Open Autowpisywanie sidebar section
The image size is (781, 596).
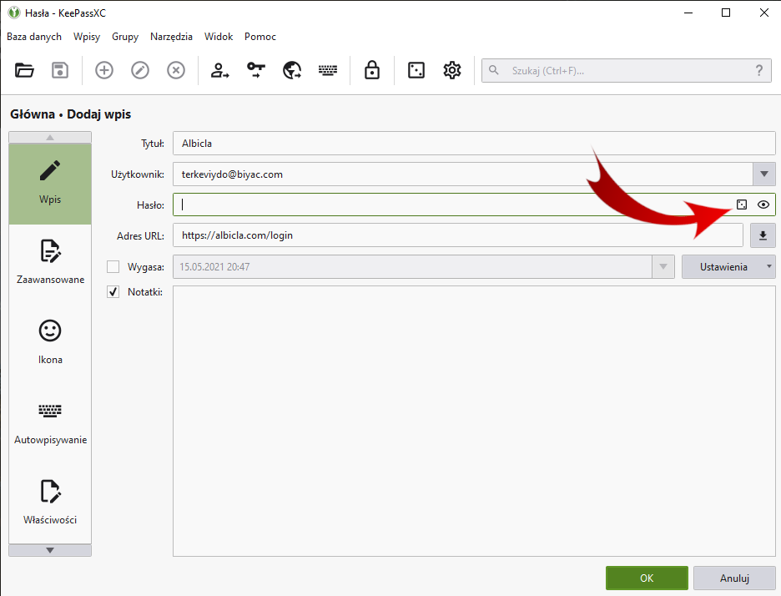click(50, 423)
